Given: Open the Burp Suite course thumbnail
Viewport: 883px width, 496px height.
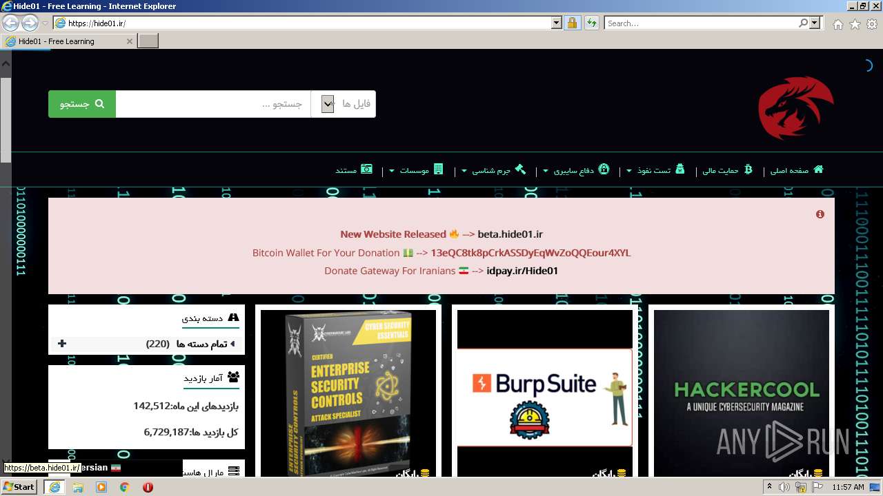Looking at the screenshot, I should click(x=545, y=393).
